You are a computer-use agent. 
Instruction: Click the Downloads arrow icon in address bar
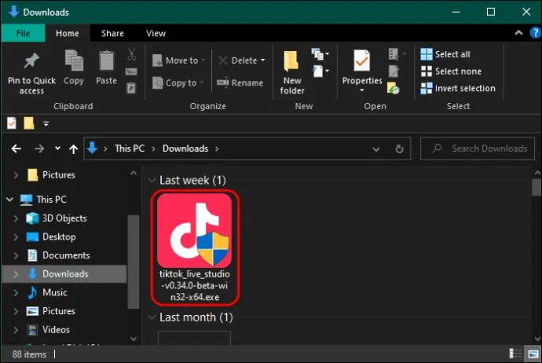(92, 148)
